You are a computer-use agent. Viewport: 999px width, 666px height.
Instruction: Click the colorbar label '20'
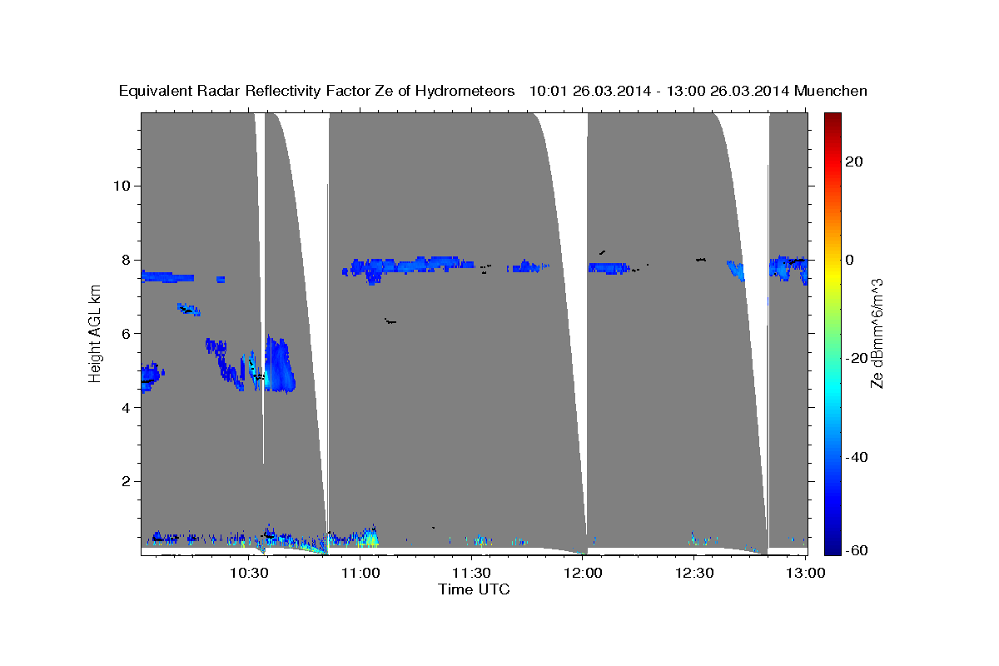point(856,162)
